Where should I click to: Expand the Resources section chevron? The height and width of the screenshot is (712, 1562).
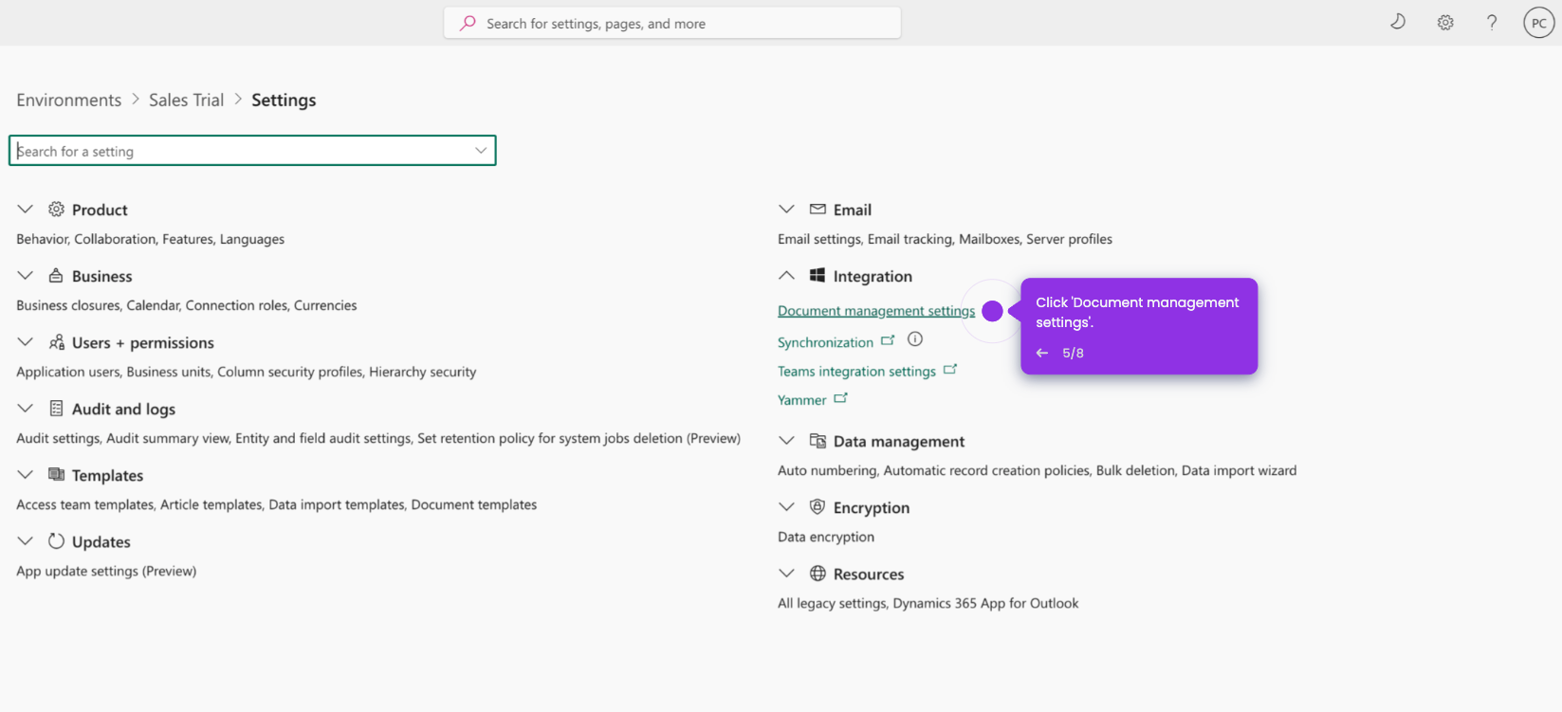click(786, 573)
